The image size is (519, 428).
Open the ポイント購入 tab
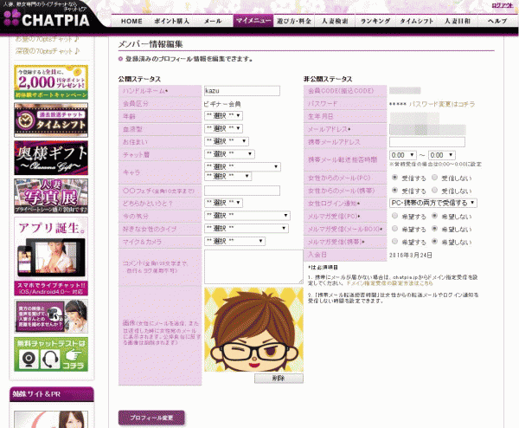click(x=172, y=21)
